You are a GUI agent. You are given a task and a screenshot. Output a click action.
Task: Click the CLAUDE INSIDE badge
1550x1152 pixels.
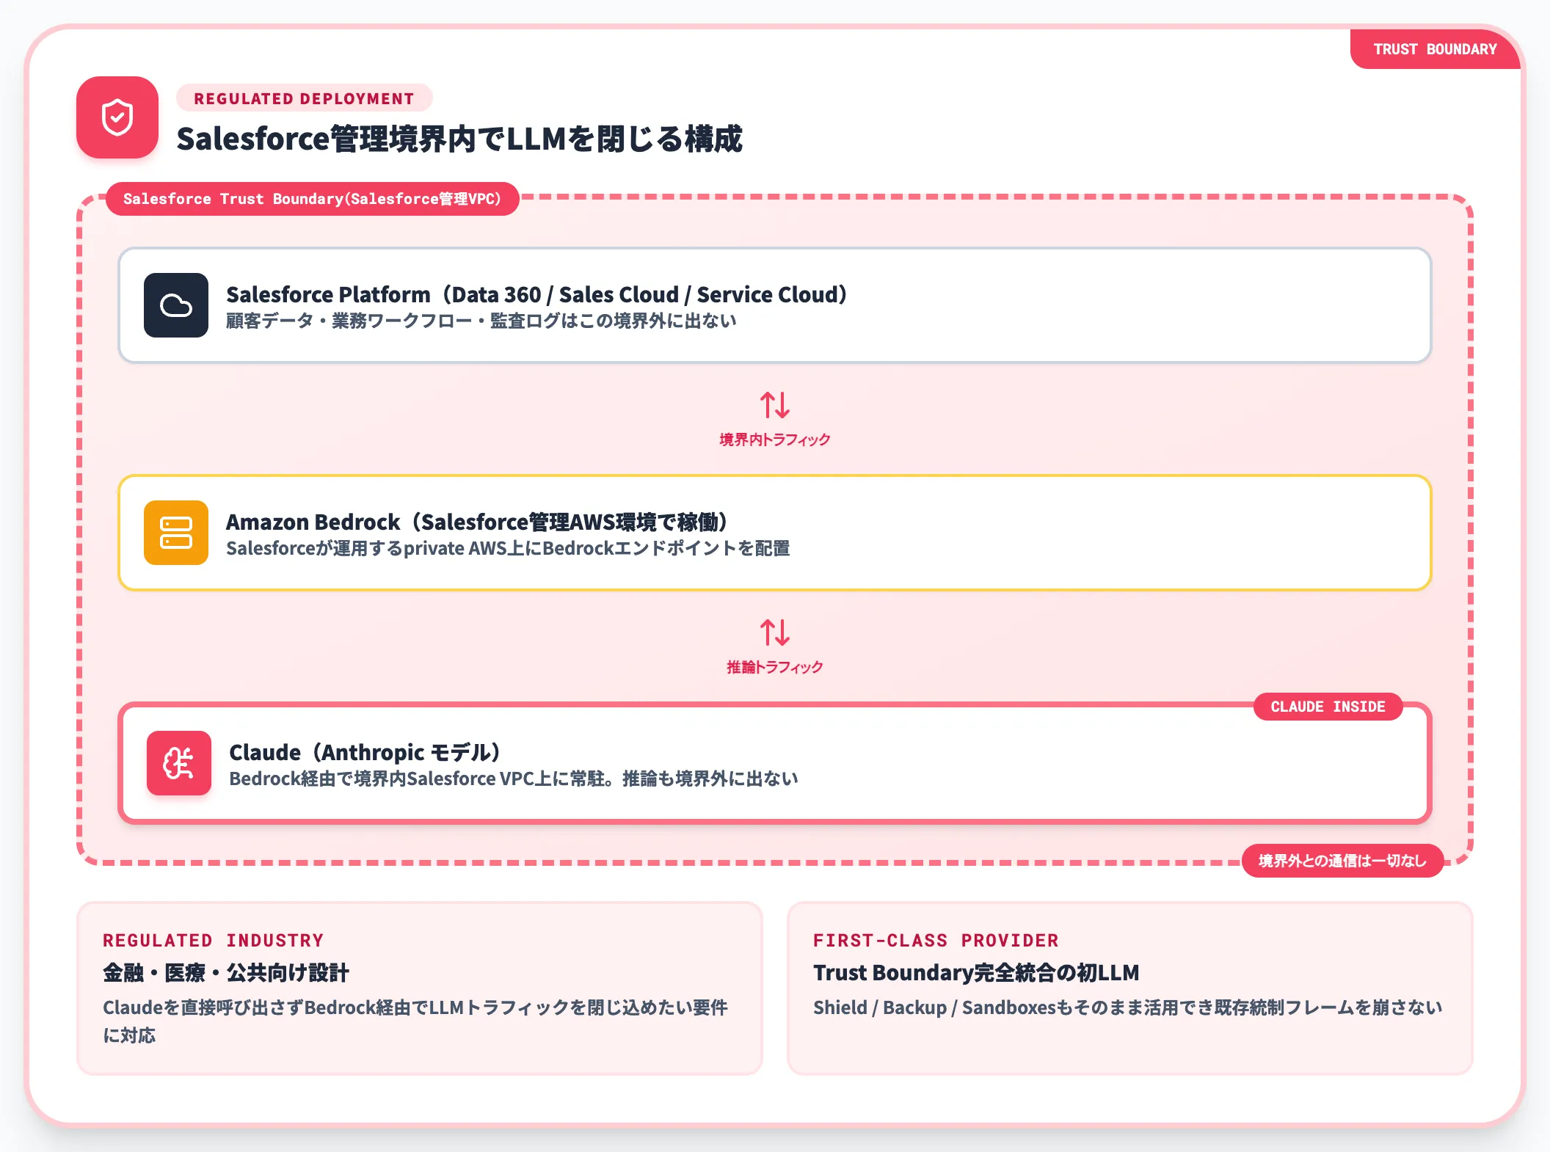click(1328, 707)
